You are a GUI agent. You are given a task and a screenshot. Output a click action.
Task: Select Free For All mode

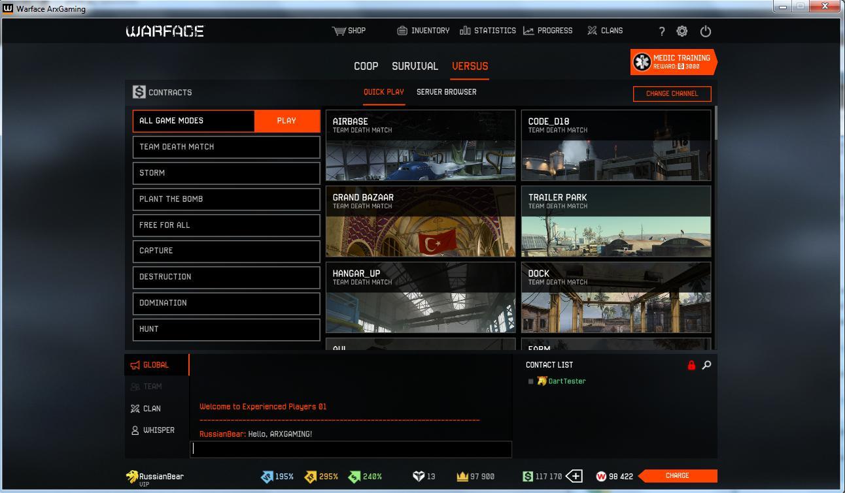226,225
